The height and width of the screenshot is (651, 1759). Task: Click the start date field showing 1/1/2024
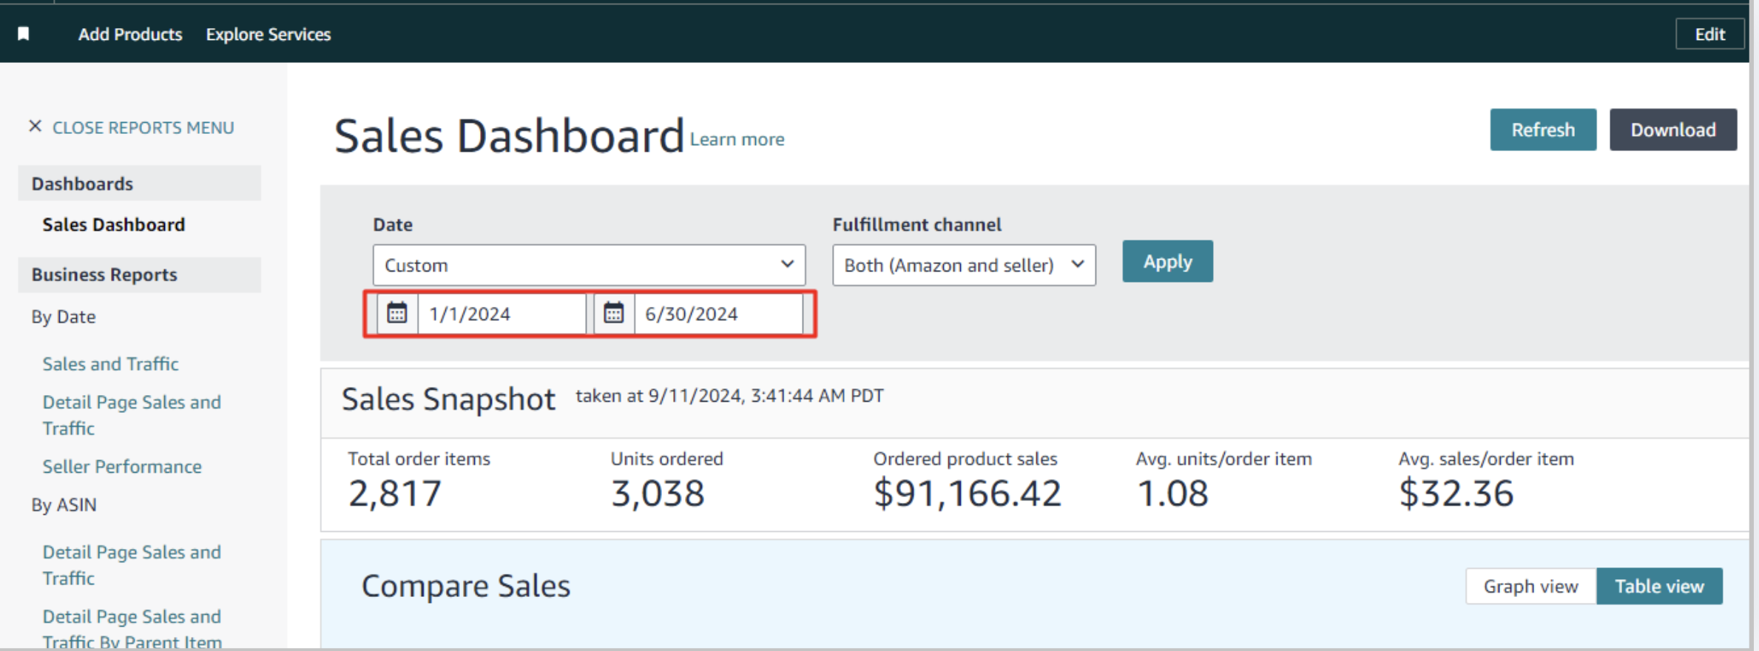[x=501, y=314]
